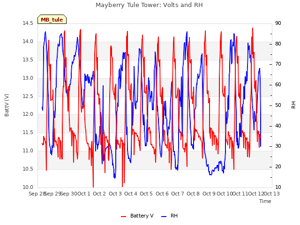Click the Oct 7 date tick

(x=178, y=194)
